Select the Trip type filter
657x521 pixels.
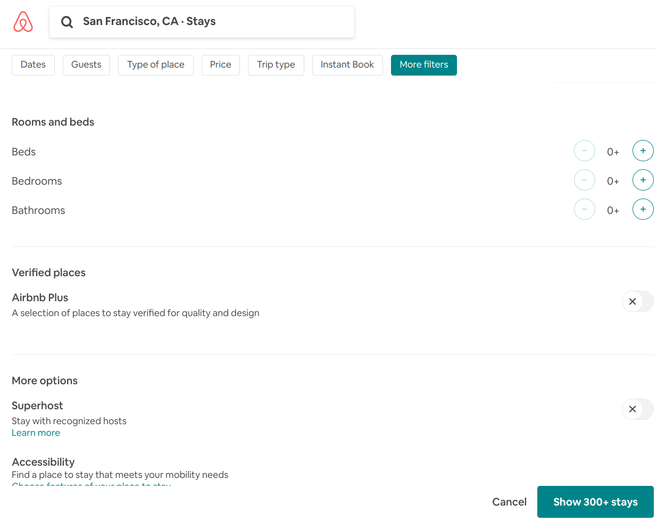(276, 65)
